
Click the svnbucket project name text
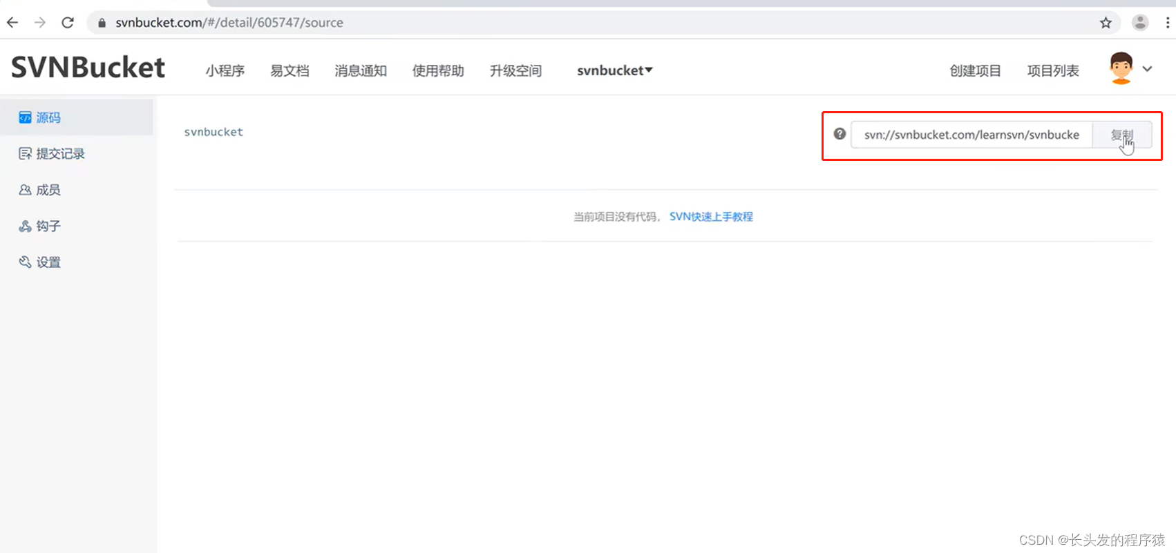214,132
